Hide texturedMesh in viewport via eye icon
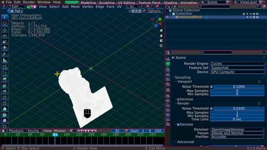This screenshot has height=150, width=267. 250,17
